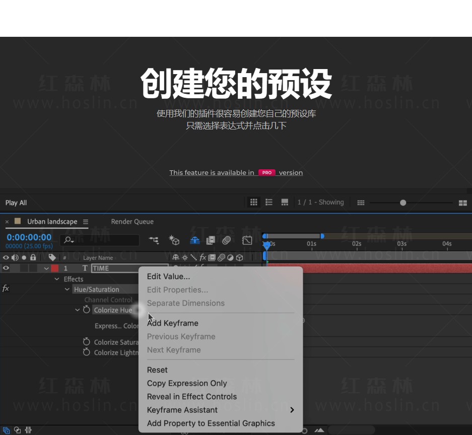Hide the TIME layer with its eye toggle
The image size is (472, 435).
6,268
